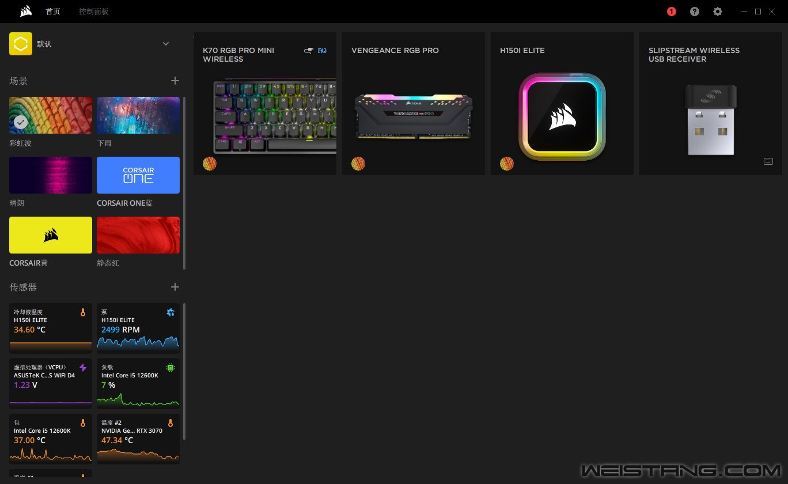Screen dimensions: 788x484
Task: Switch to the 控制面板 tab
Action: [x=94, y=12]
